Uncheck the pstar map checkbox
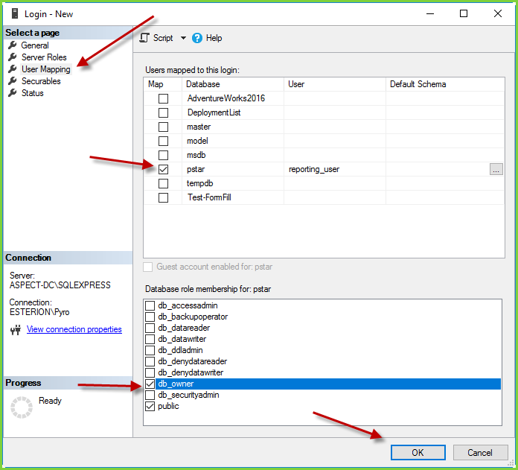 tap(163, 169)
